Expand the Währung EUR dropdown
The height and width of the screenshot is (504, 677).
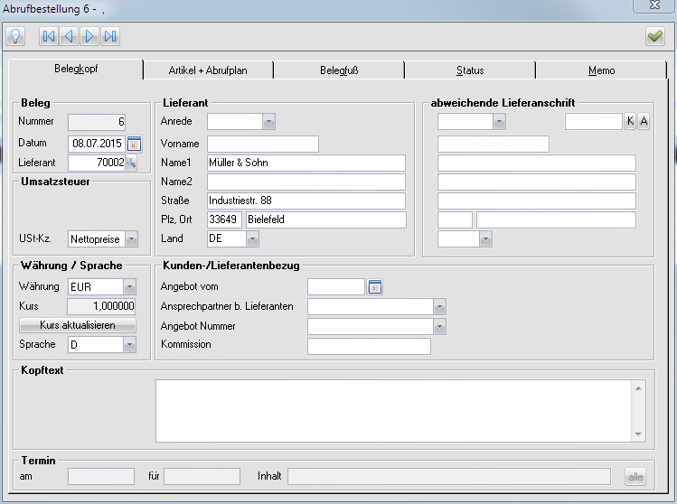(x=130, y=286)
